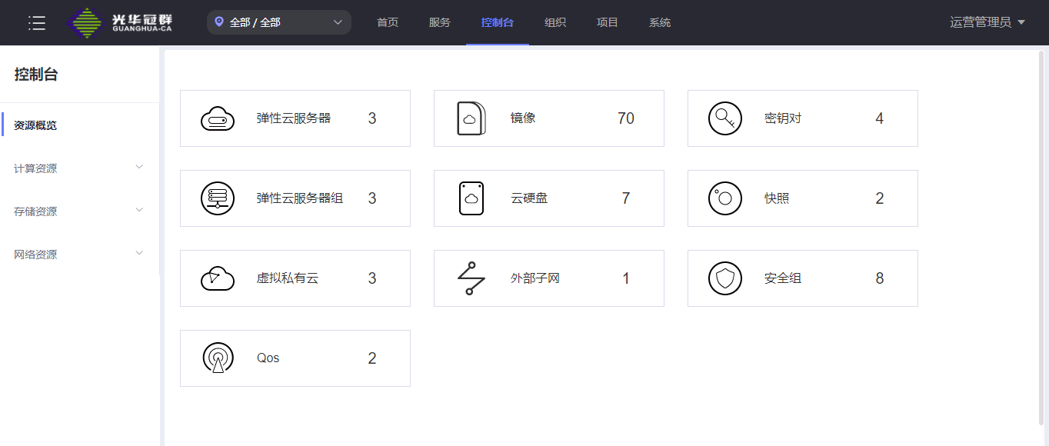This screenshot has height=446, width=1049.
Task: Go to the 首页 tab
Action: pyautogui.click(x=388, y=22)
